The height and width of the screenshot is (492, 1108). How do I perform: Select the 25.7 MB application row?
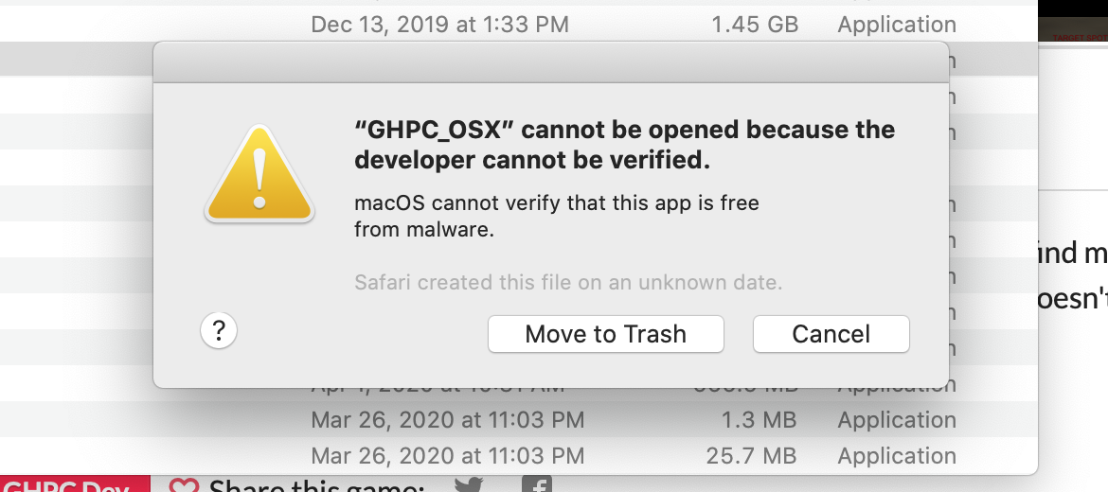[x=447, y=456]
